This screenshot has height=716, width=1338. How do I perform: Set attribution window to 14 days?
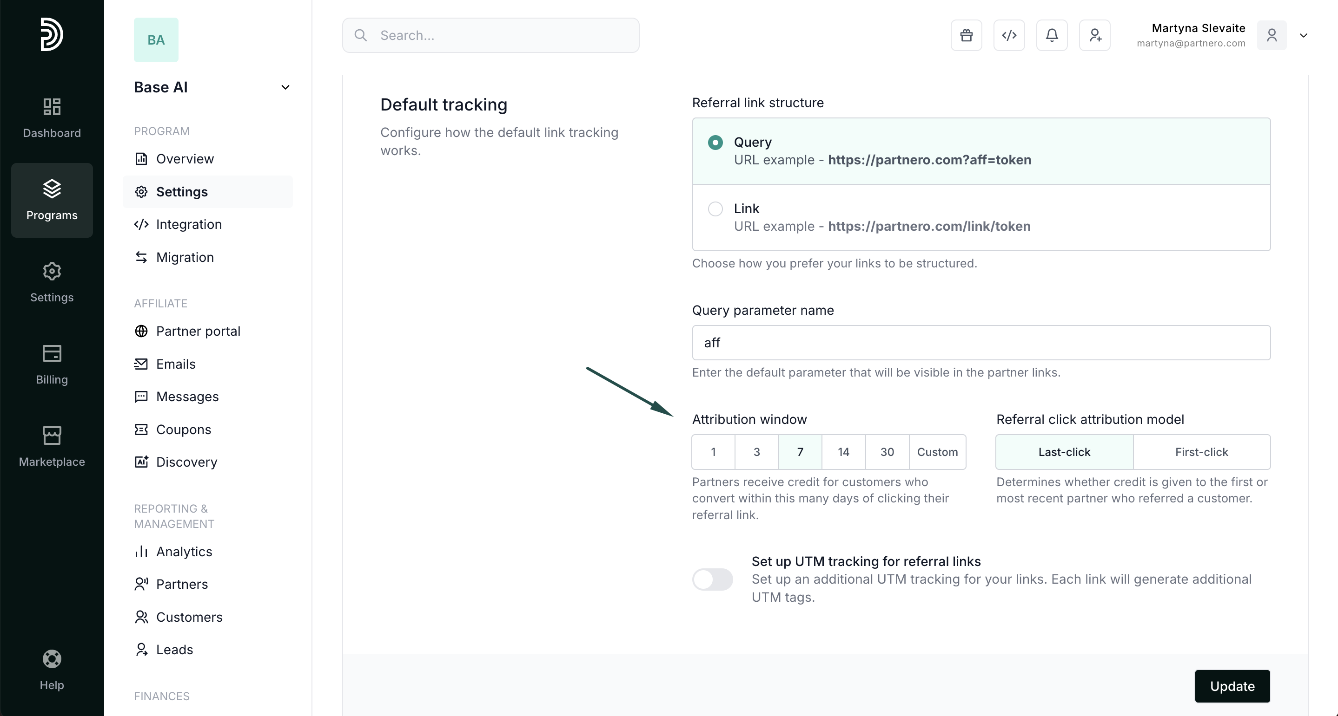tap(843, 452)
